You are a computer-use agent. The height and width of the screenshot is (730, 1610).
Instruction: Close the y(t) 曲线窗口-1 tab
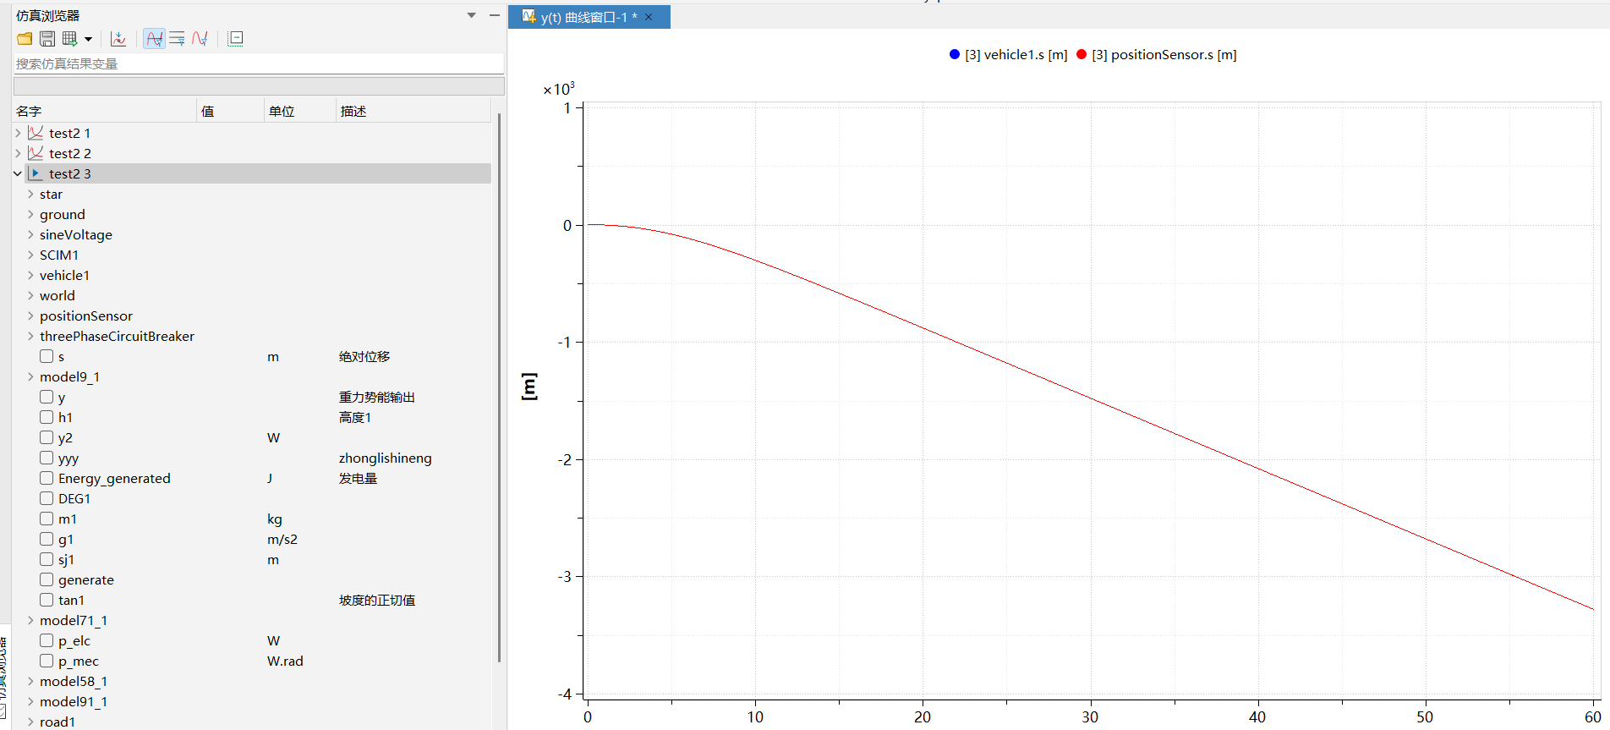click(x=649, y=17)
